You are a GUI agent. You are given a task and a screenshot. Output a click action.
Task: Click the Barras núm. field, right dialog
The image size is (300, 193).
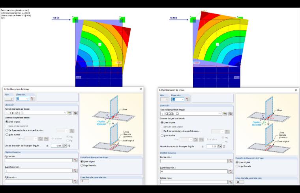coord(194,161)
